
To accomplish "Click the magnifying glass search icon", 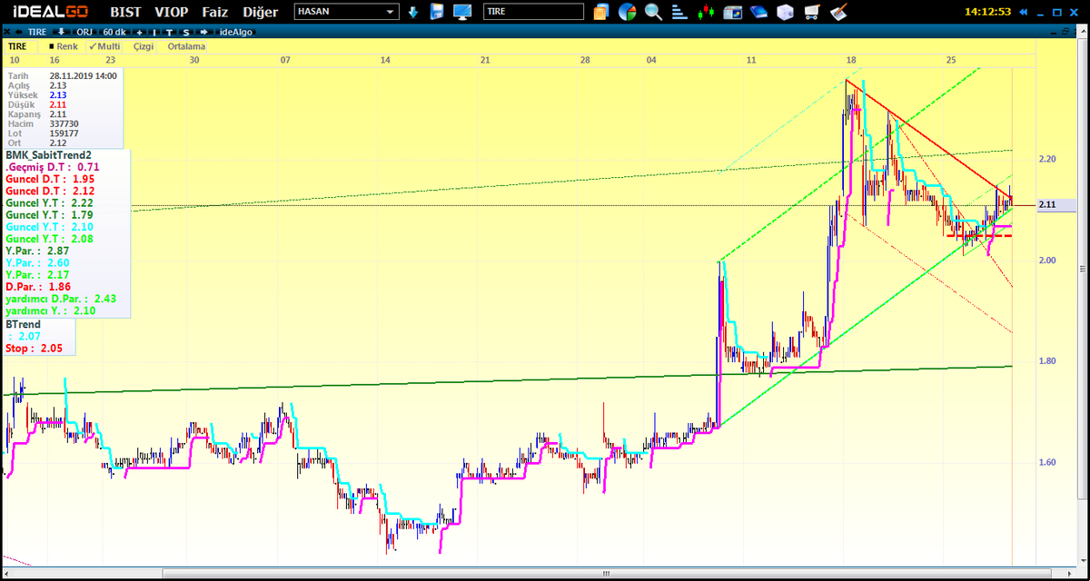I will (x=653, y=12).
